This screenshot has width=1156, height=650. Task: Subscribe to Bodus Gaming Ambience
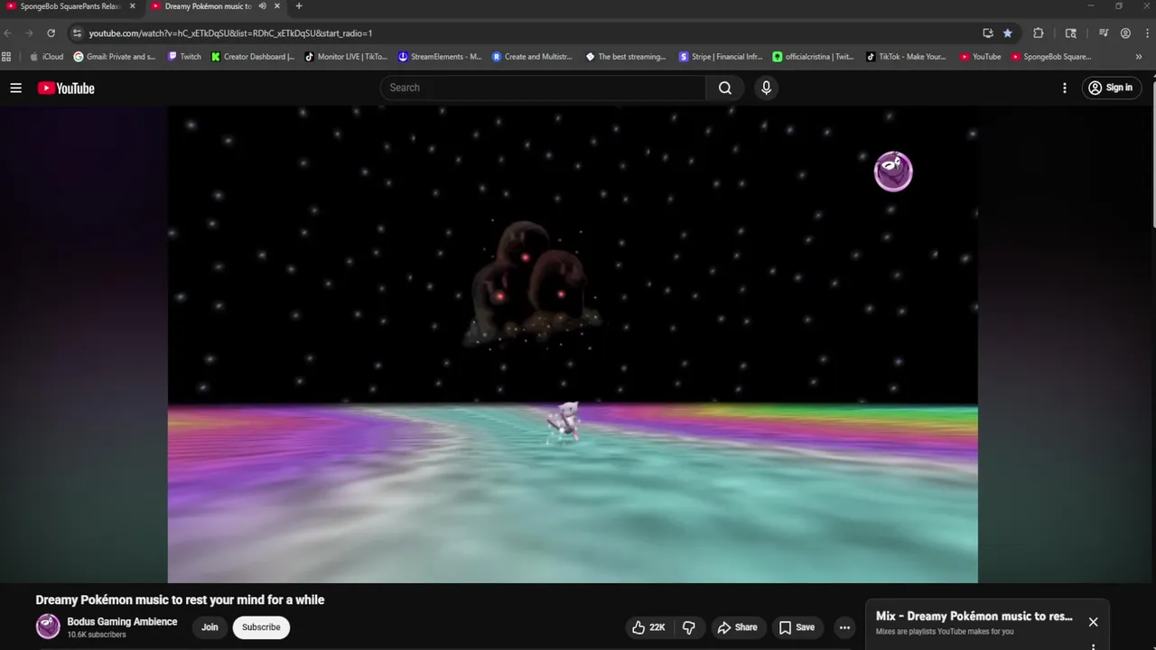(261, 627)
